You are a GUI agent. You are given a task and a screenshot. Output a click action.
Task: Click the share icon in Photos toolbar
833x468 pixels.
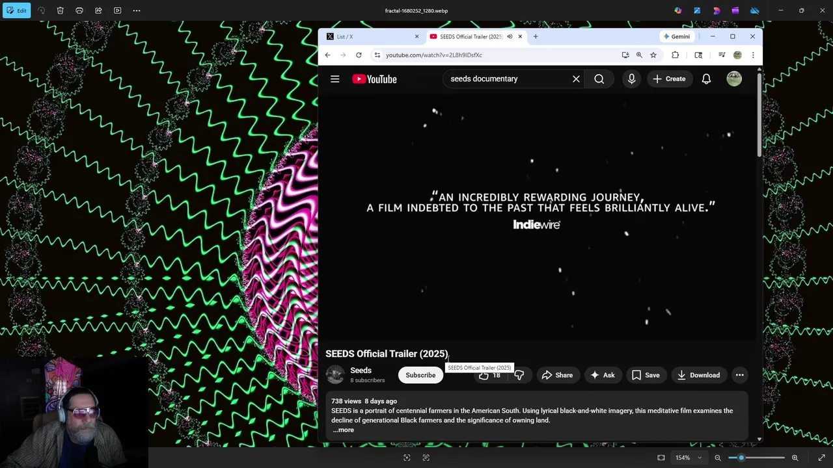[x=98, y=10]
